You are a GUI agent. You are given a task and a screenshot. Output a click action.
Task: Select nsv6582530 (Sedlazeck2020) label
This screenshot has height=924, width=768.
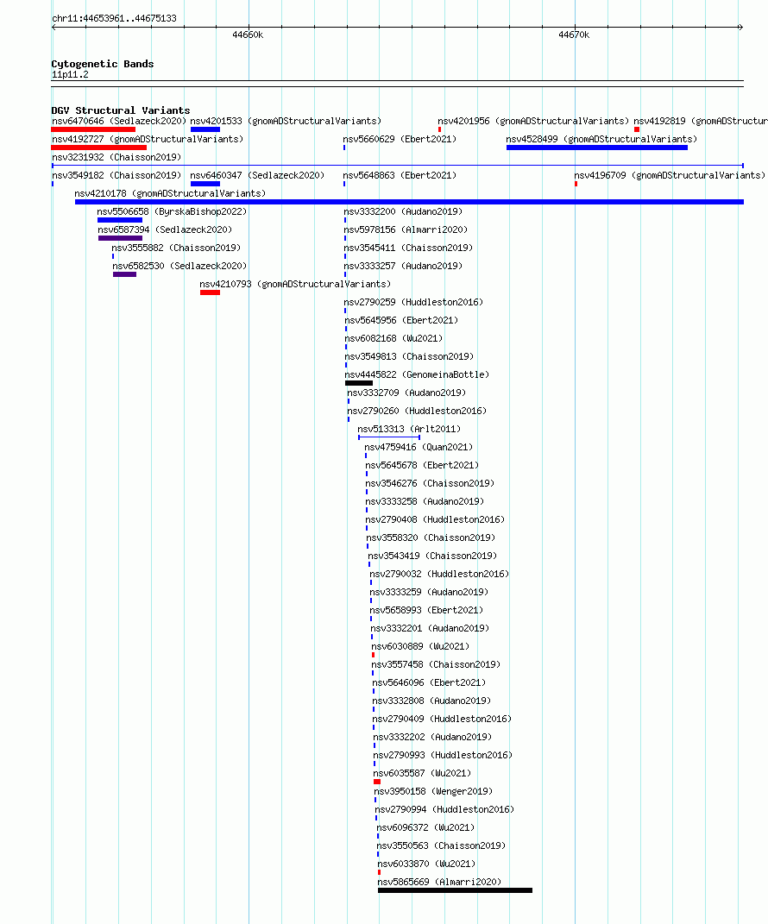click(x=179, y=266)
